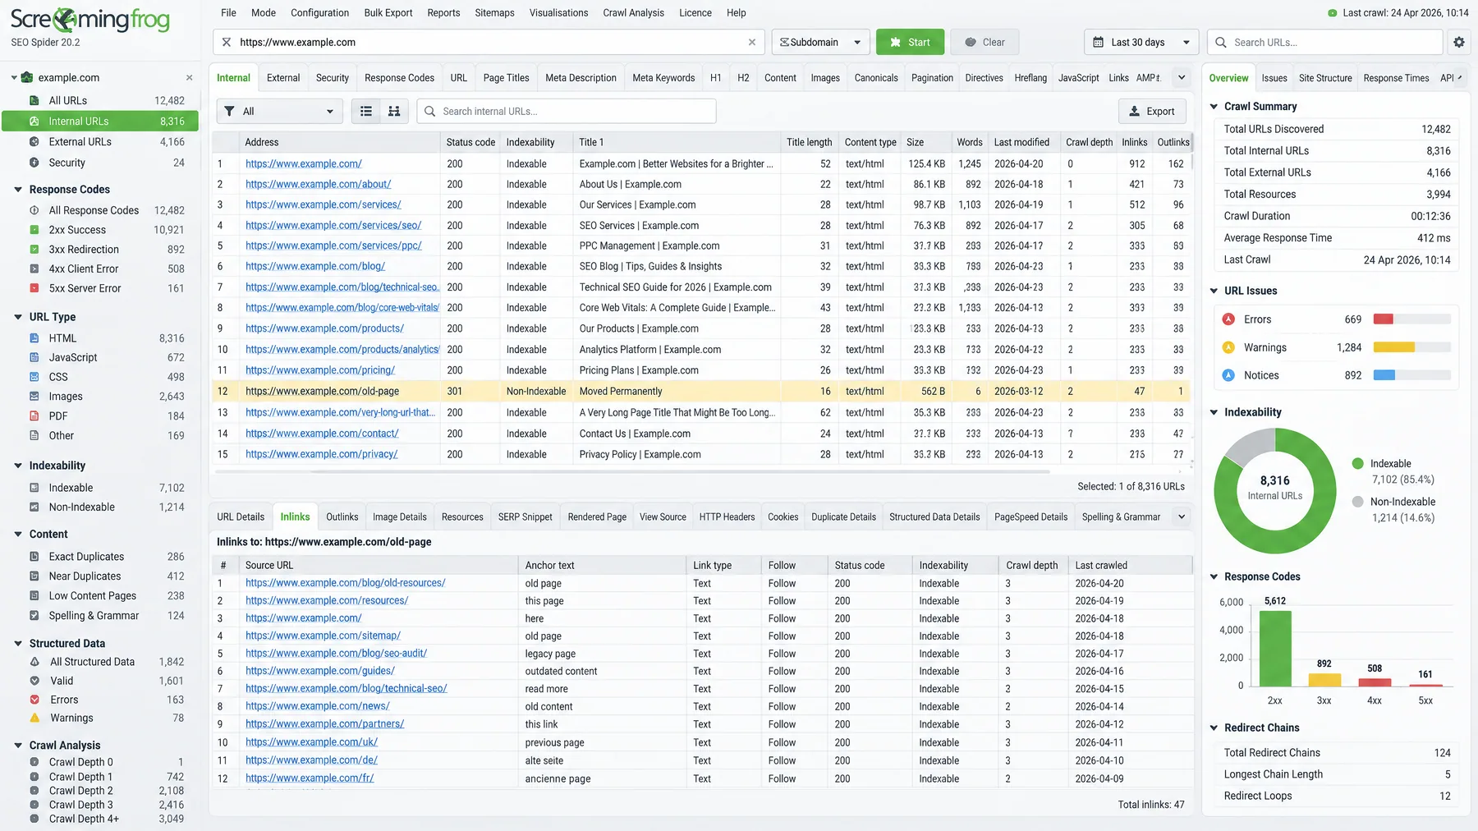
Task: Click the 2xx Success green icon
Action: [x=34, y=230]
